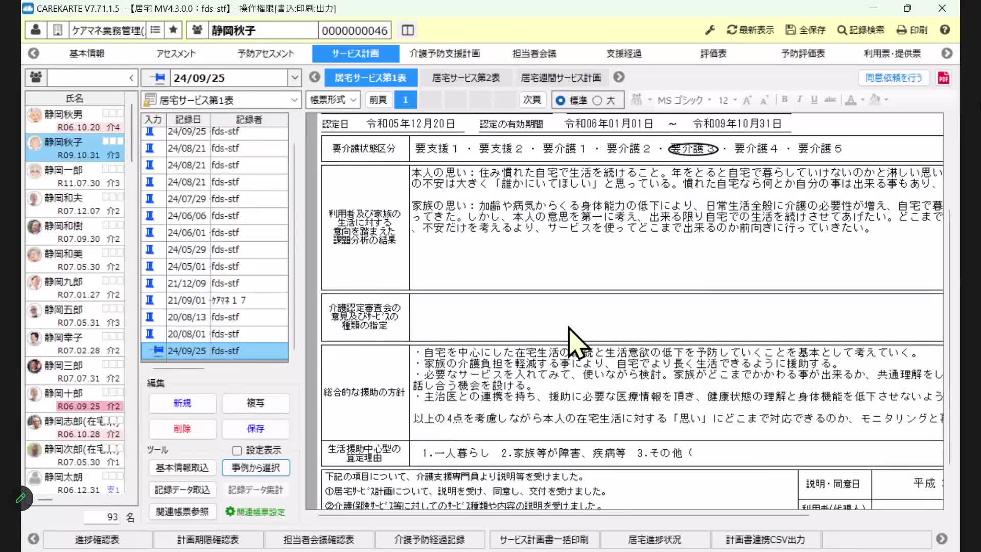This screenshot has width=981, height=552.
Task: Click the font color A swatch
Action: click(851, 100)
